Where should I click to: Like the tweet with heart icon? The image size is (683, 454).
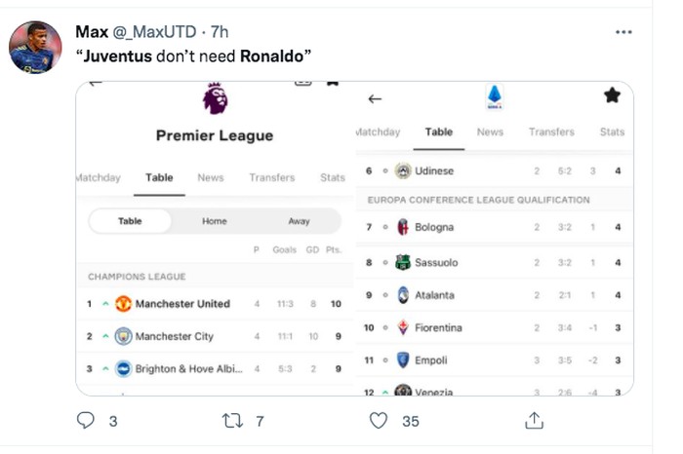pyautogui.click(x=380, y=421)
